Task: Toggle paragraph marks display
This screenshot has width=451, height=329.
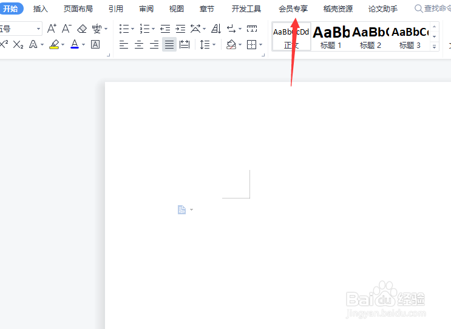Action: point(231,29)
